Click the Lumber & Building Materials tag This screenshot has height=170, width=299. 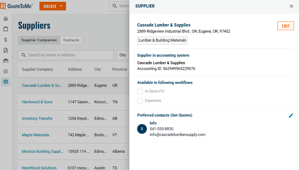(x=162, y=41)
